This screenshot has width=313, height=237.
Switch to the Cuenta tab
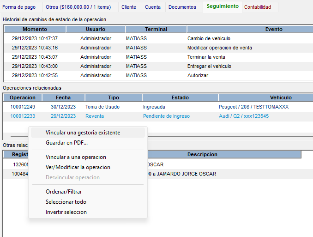click(x=153, y=7)
